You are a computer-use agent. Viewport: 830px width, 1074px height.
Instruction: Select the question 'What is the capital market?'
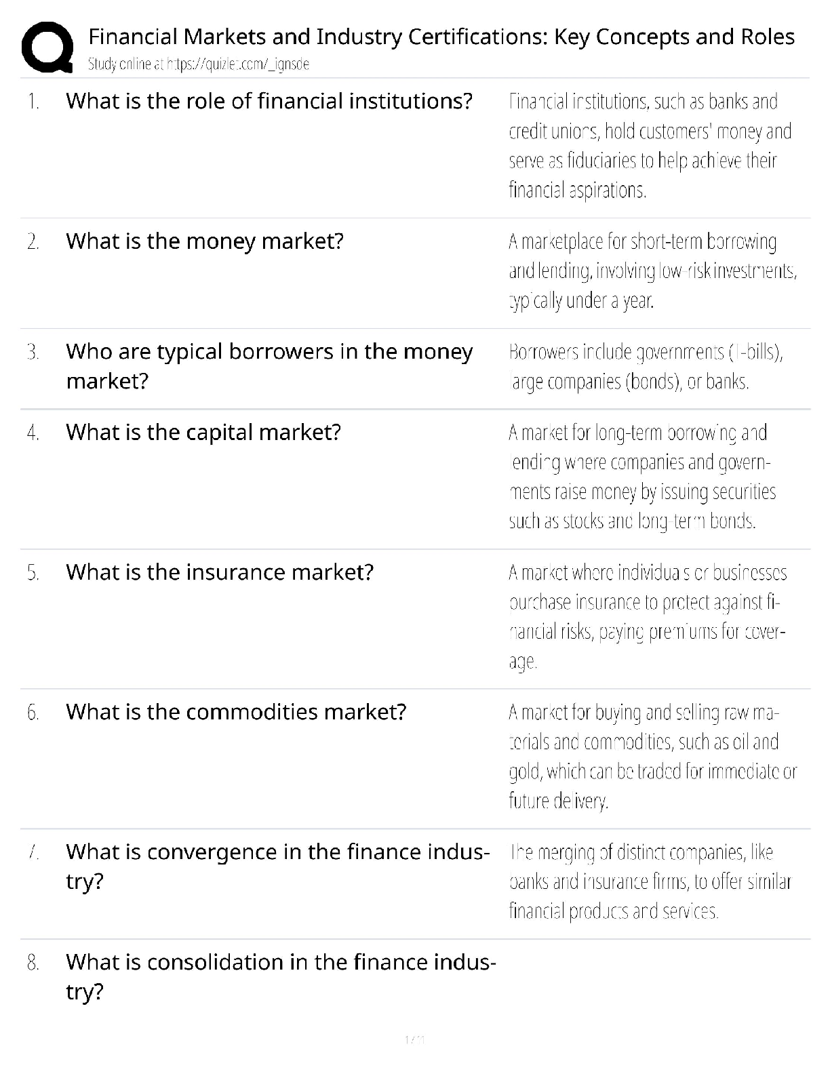point(203,432)
